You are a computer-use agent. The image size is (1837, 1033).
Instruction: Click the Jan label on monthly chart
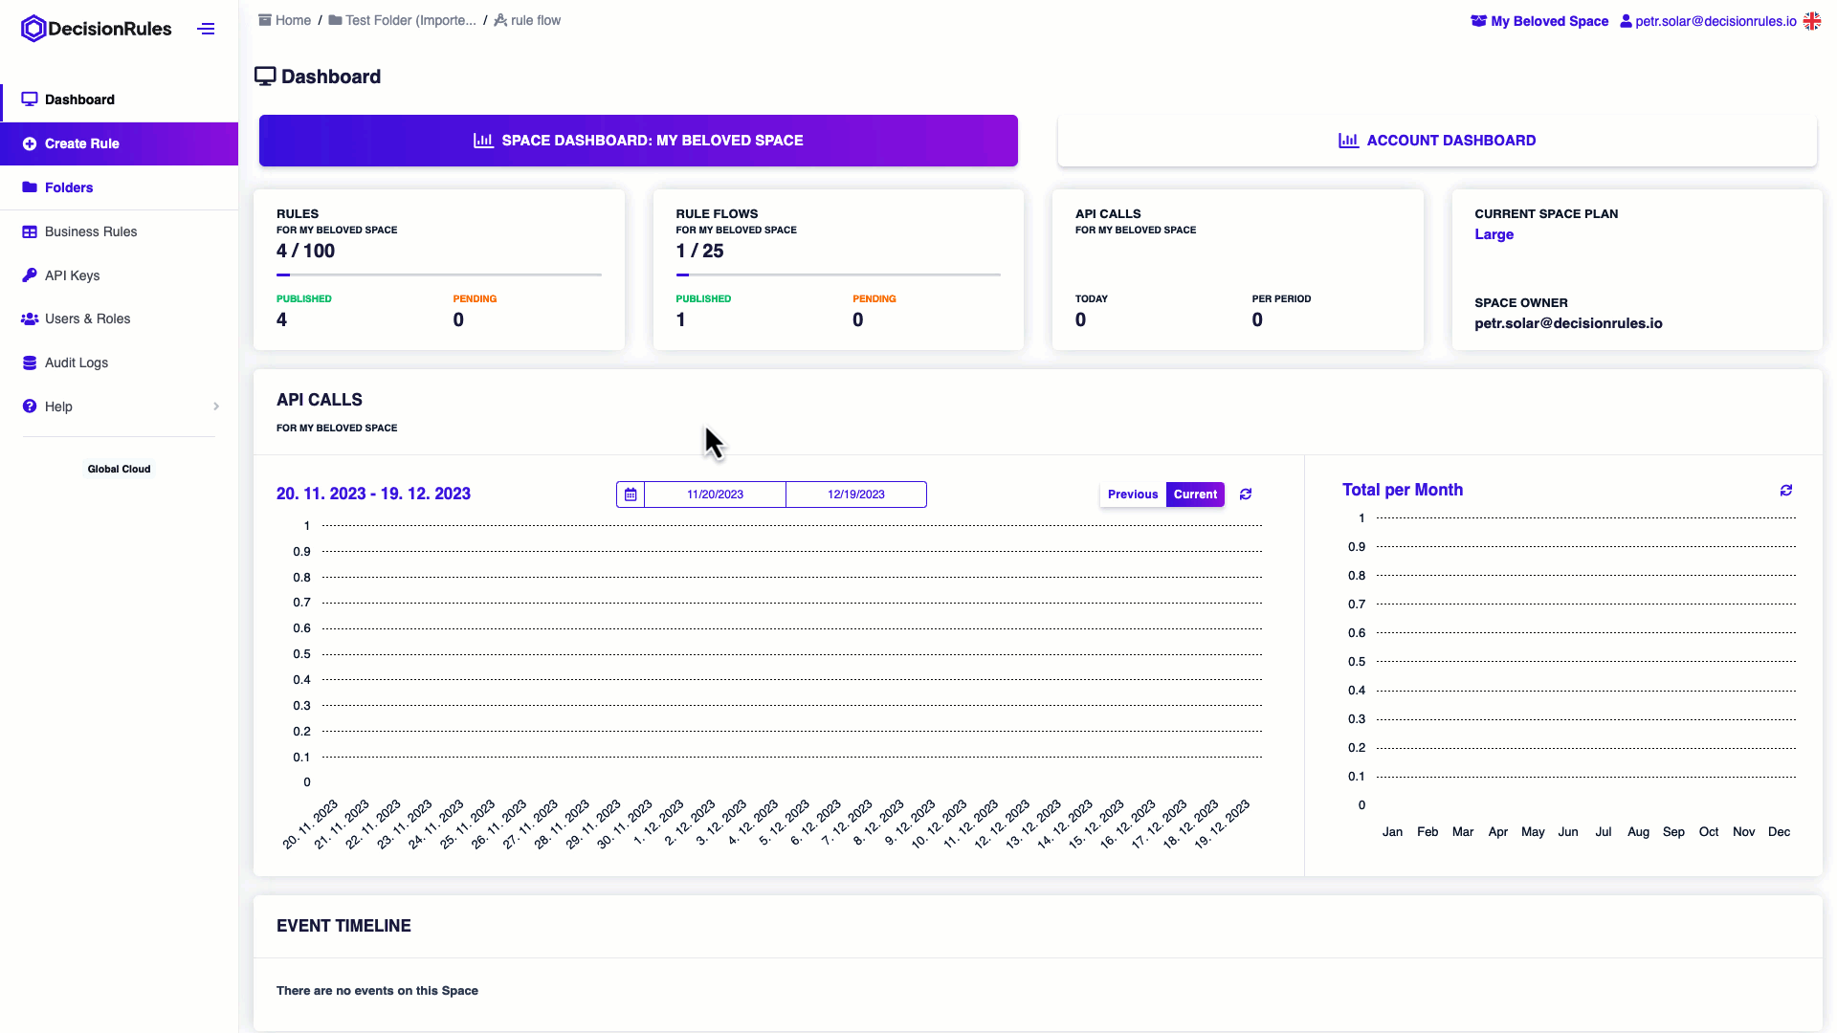(1392, 832)
